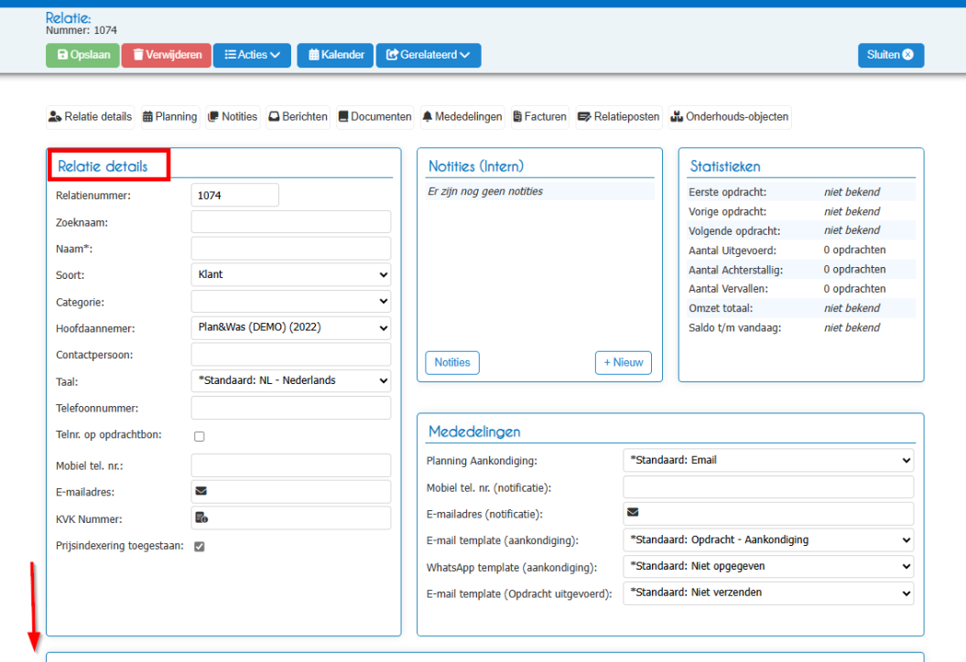Uncheck Prijsindexering toegestaan checkbox

[200, 547]
